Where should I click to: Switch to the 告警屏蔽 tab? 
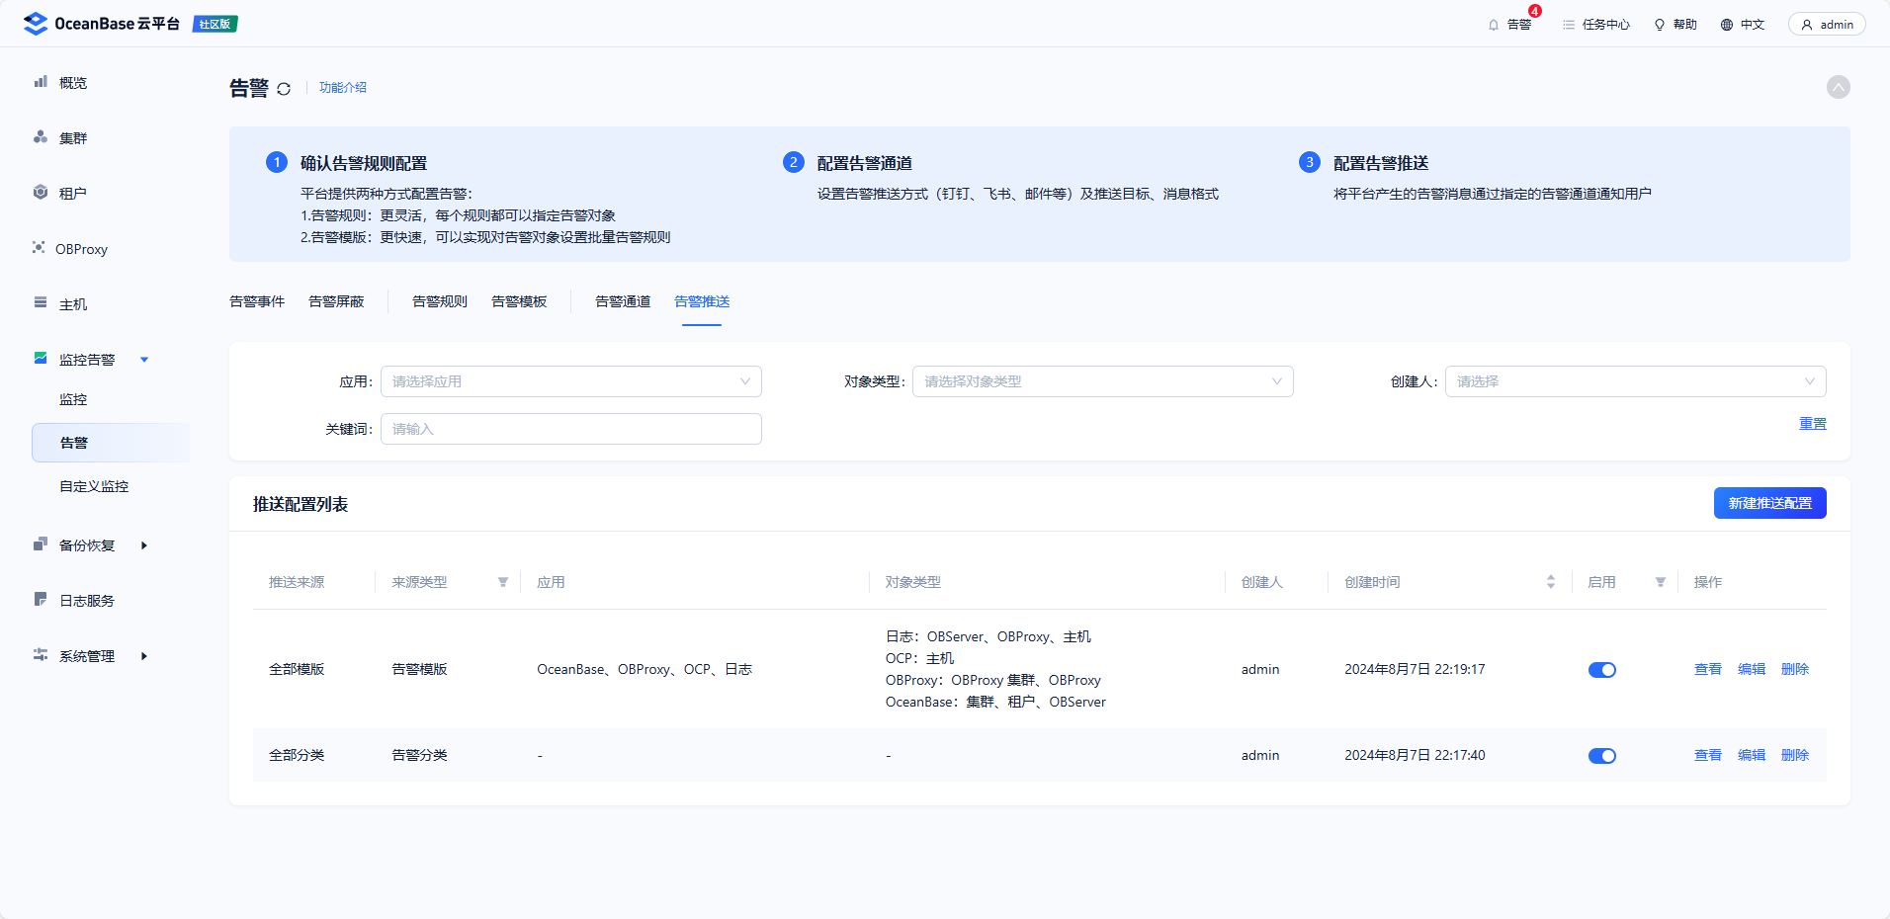[336, 301]
